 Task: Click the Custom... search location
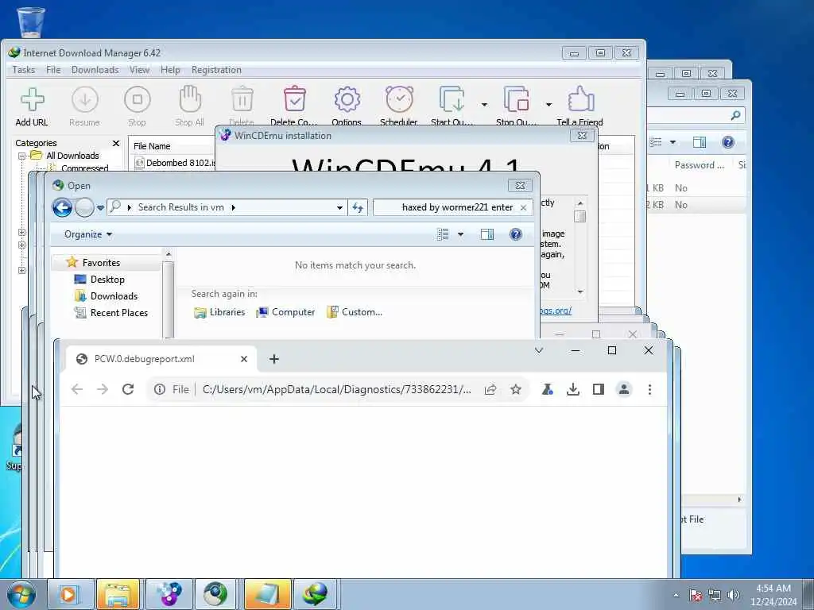coord(355,312)
